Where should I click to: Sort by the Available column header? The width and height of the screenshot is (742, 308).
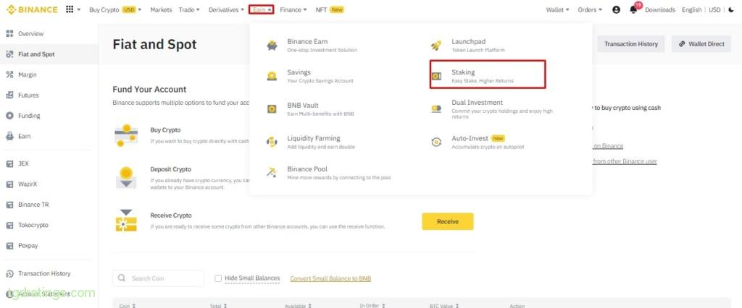pyautogui.click(x=298, y=306)
